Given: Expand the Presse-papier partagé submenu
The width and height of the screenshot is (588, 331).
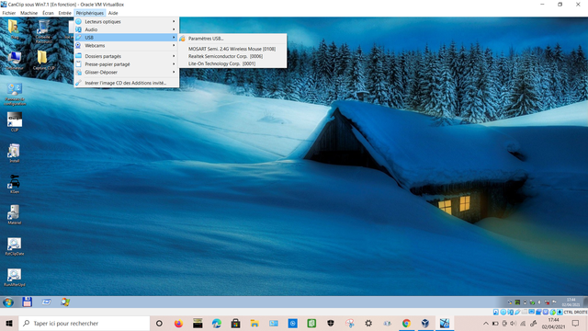Looking at the screenshot, I should 127,64.
